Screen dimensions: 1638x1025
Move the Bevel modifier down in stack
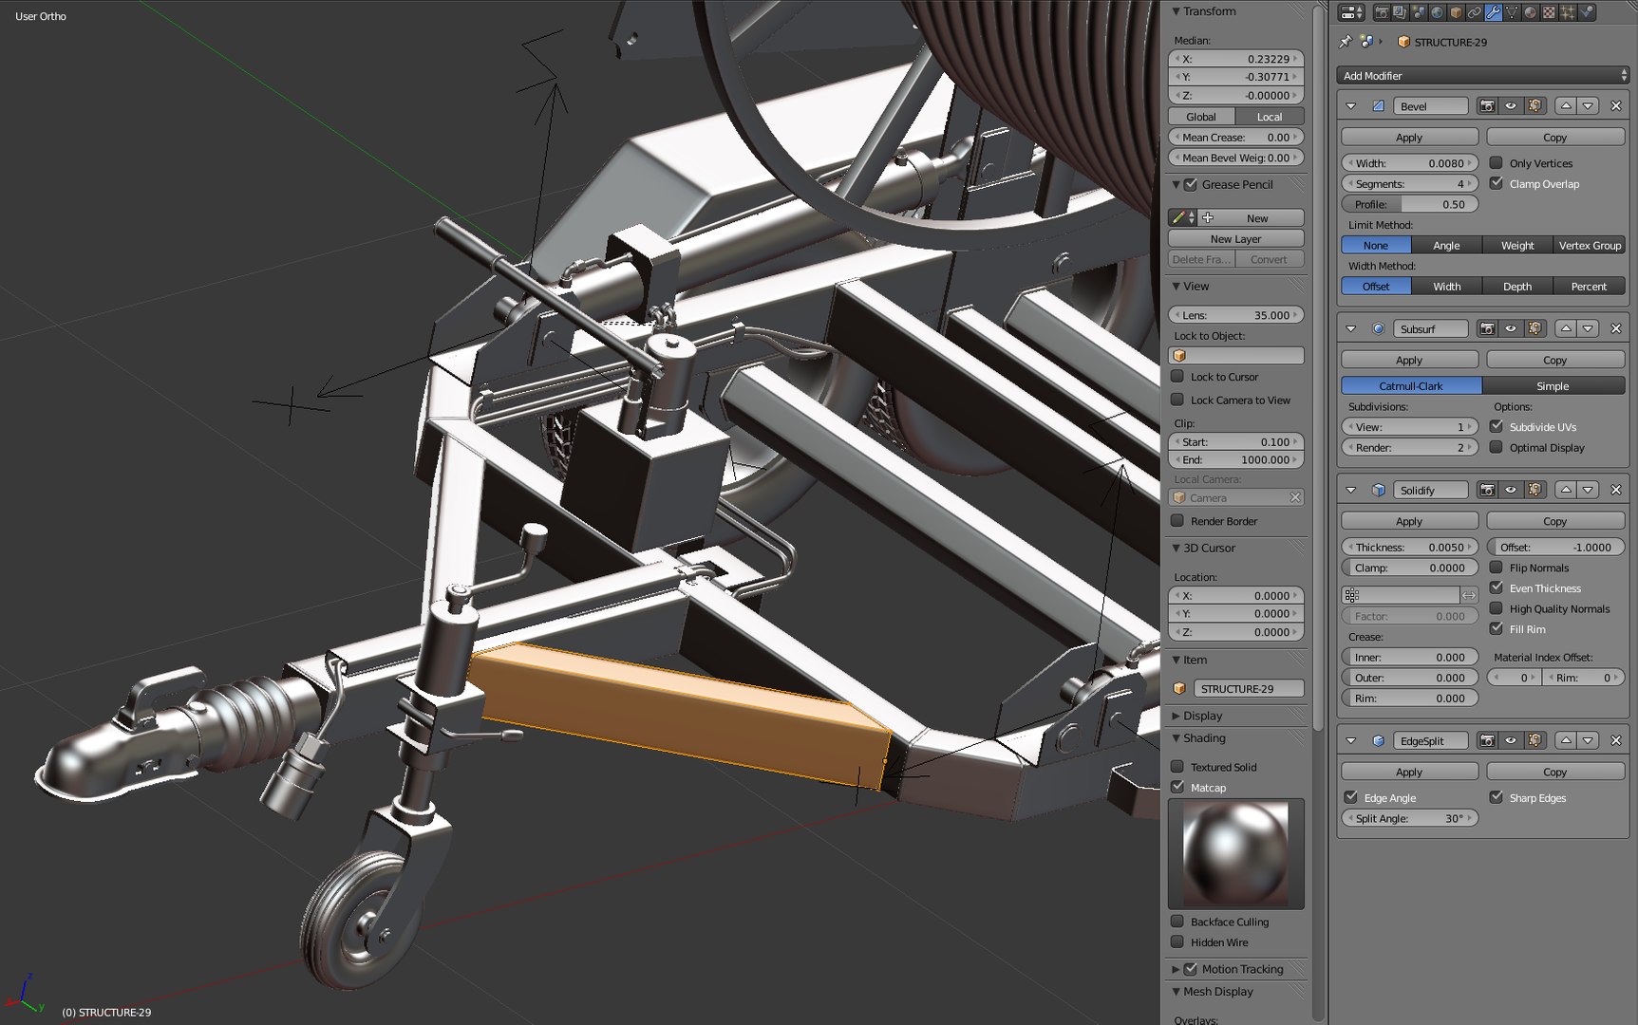click(1588, 106)
